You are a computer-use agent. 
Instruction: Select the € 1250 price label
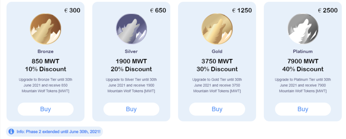click(242, 10)
